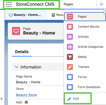
Task: Select Themes menu item
Action: click(x=85, y=67)
